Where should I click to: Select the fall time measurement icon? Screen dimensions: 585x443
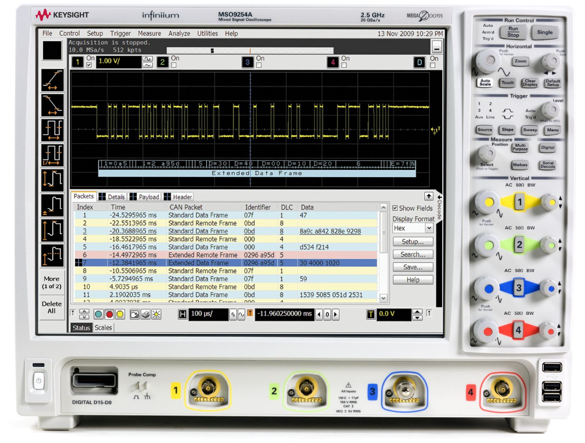pos(53,106)
